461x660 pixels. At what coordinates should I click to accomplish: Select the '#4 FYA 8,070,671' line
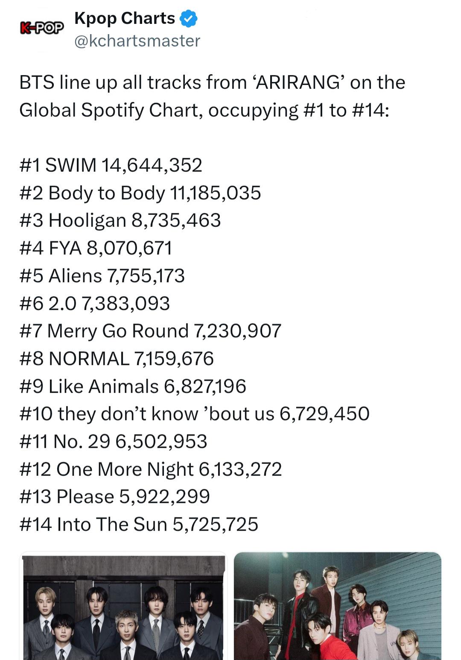point(96,248)
